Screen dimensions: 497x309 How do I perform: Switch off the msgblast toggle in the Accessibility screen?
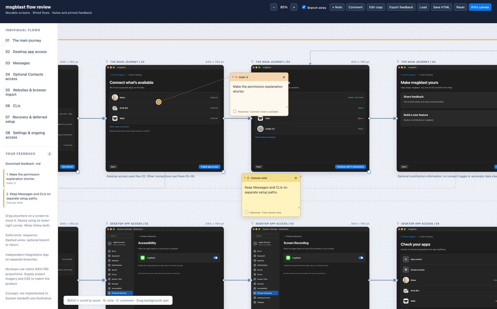pyautogui.click(x=215, y=258)
